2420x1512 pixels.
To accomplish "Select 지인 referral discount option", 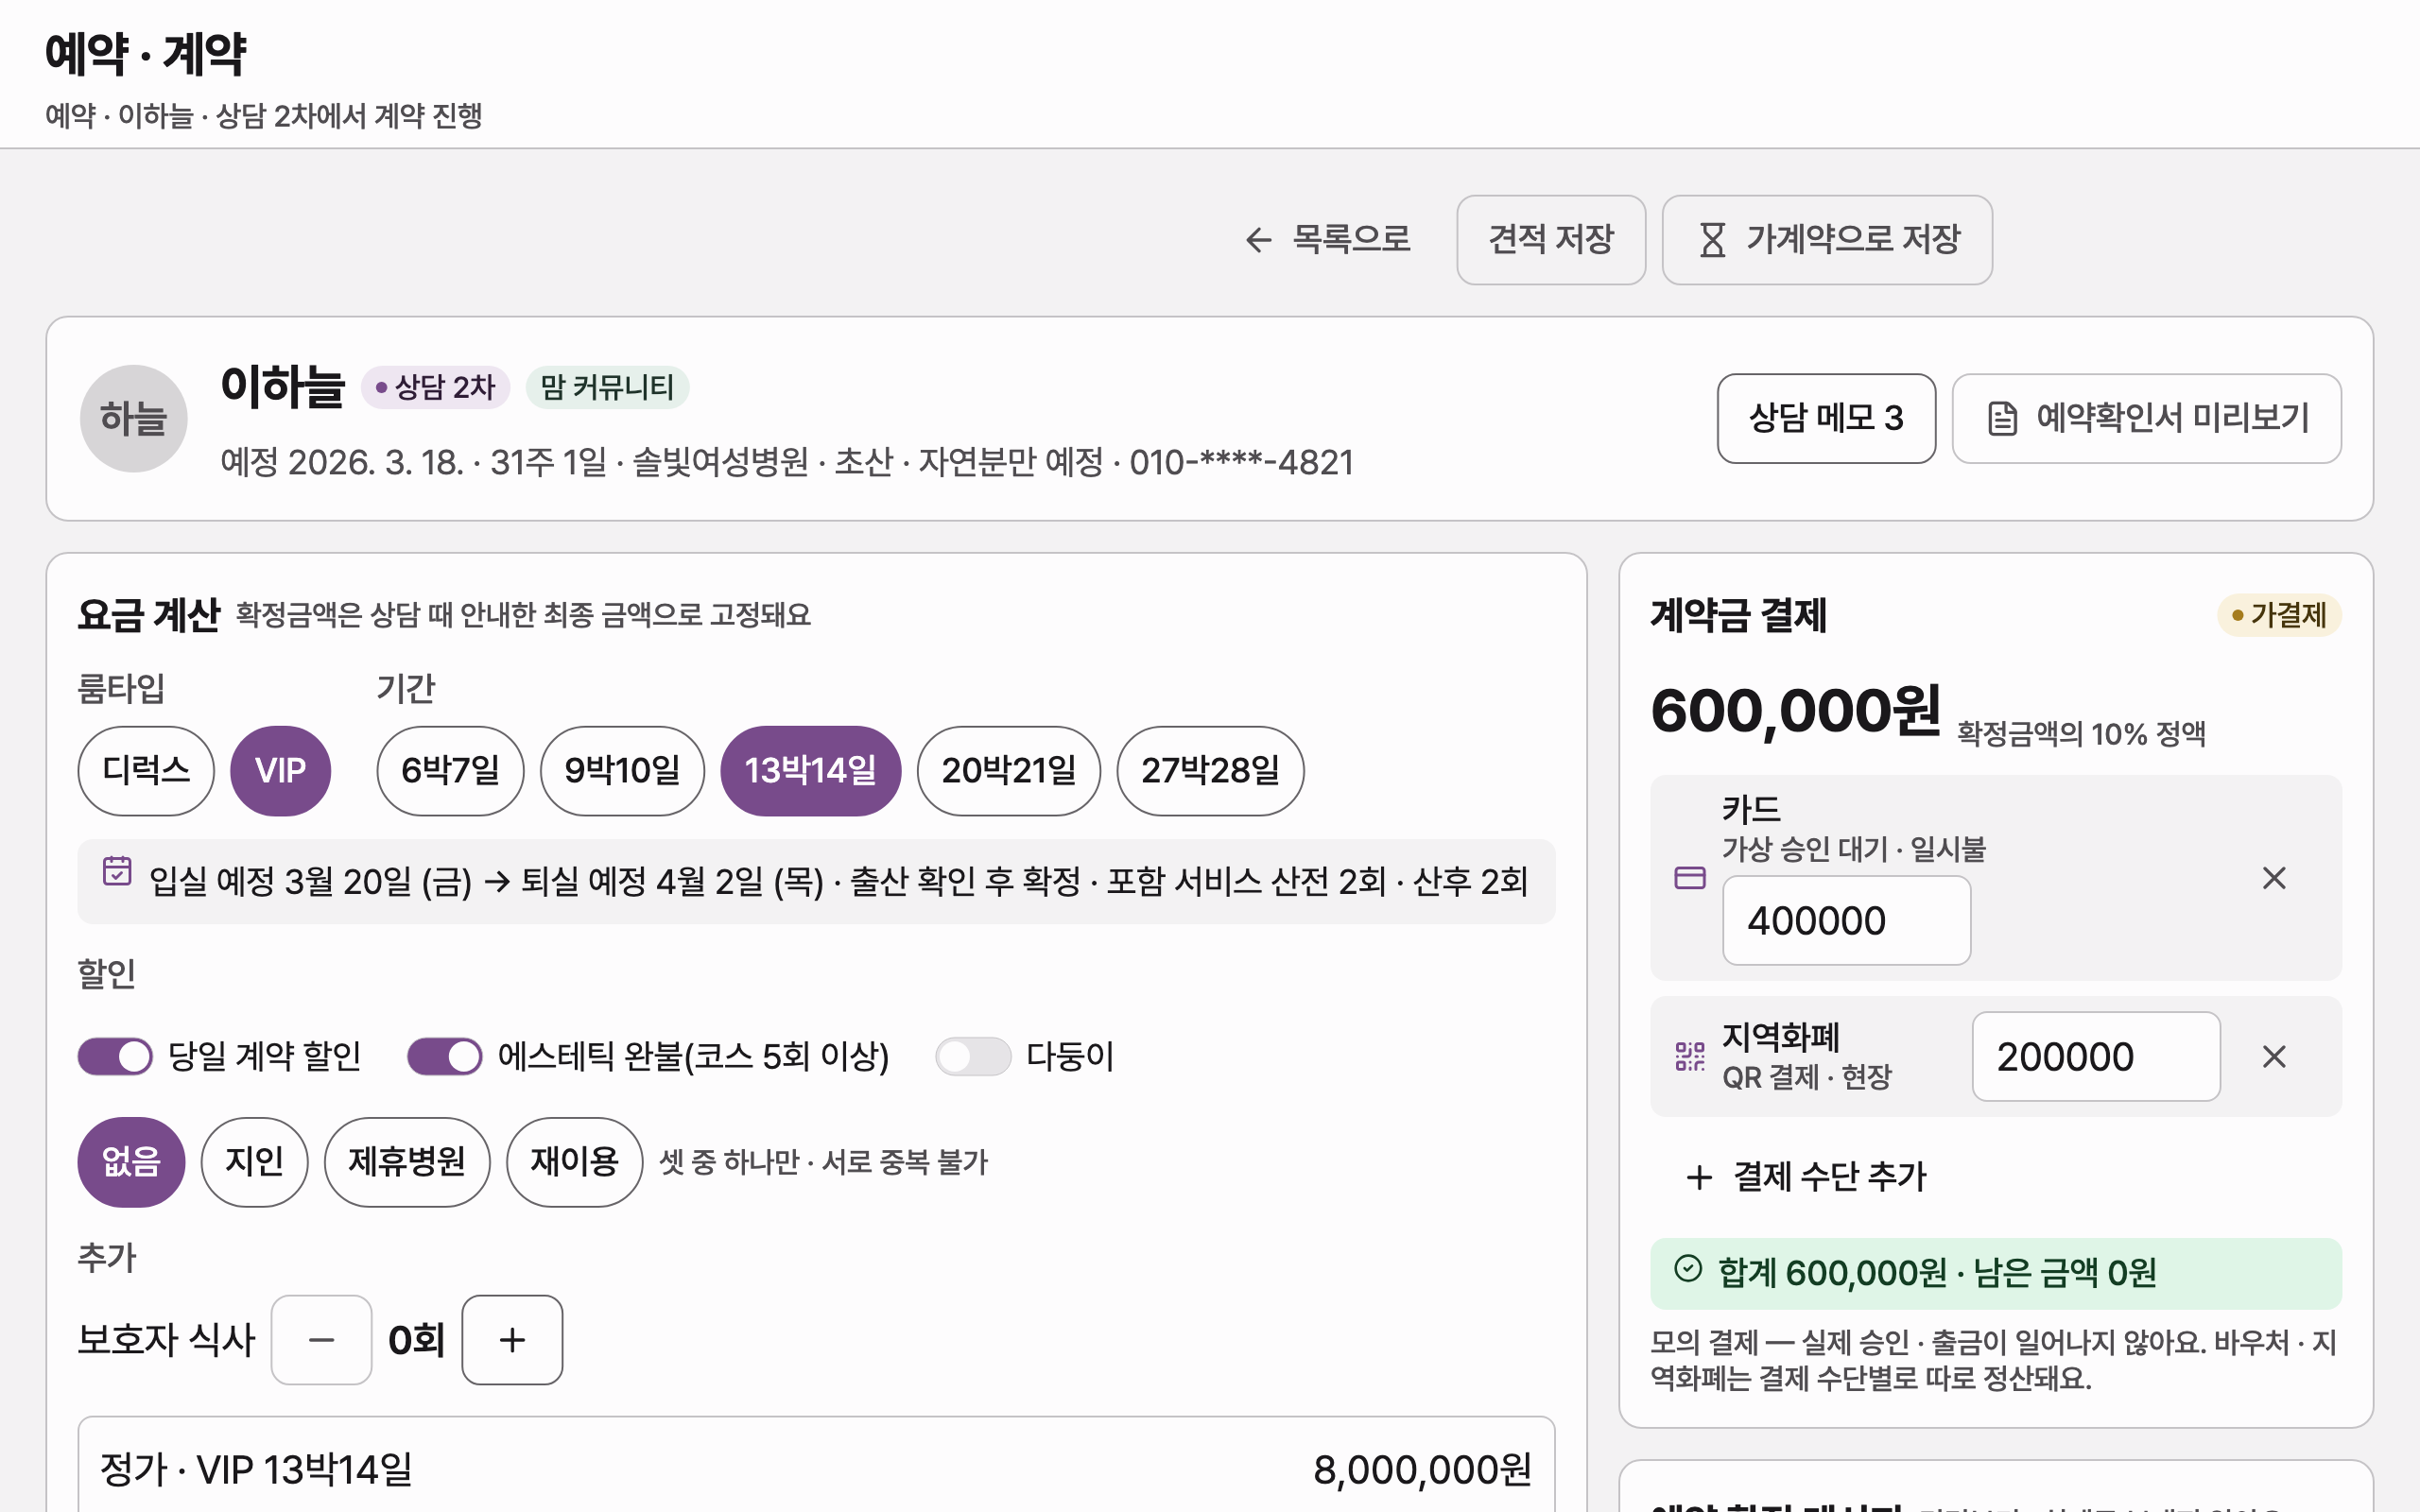I will coord(254,1162).
